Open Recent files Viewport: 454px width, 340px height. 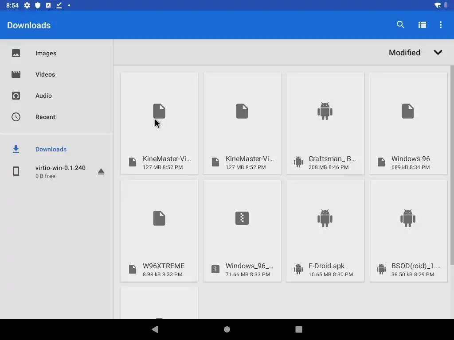point(57,117)
